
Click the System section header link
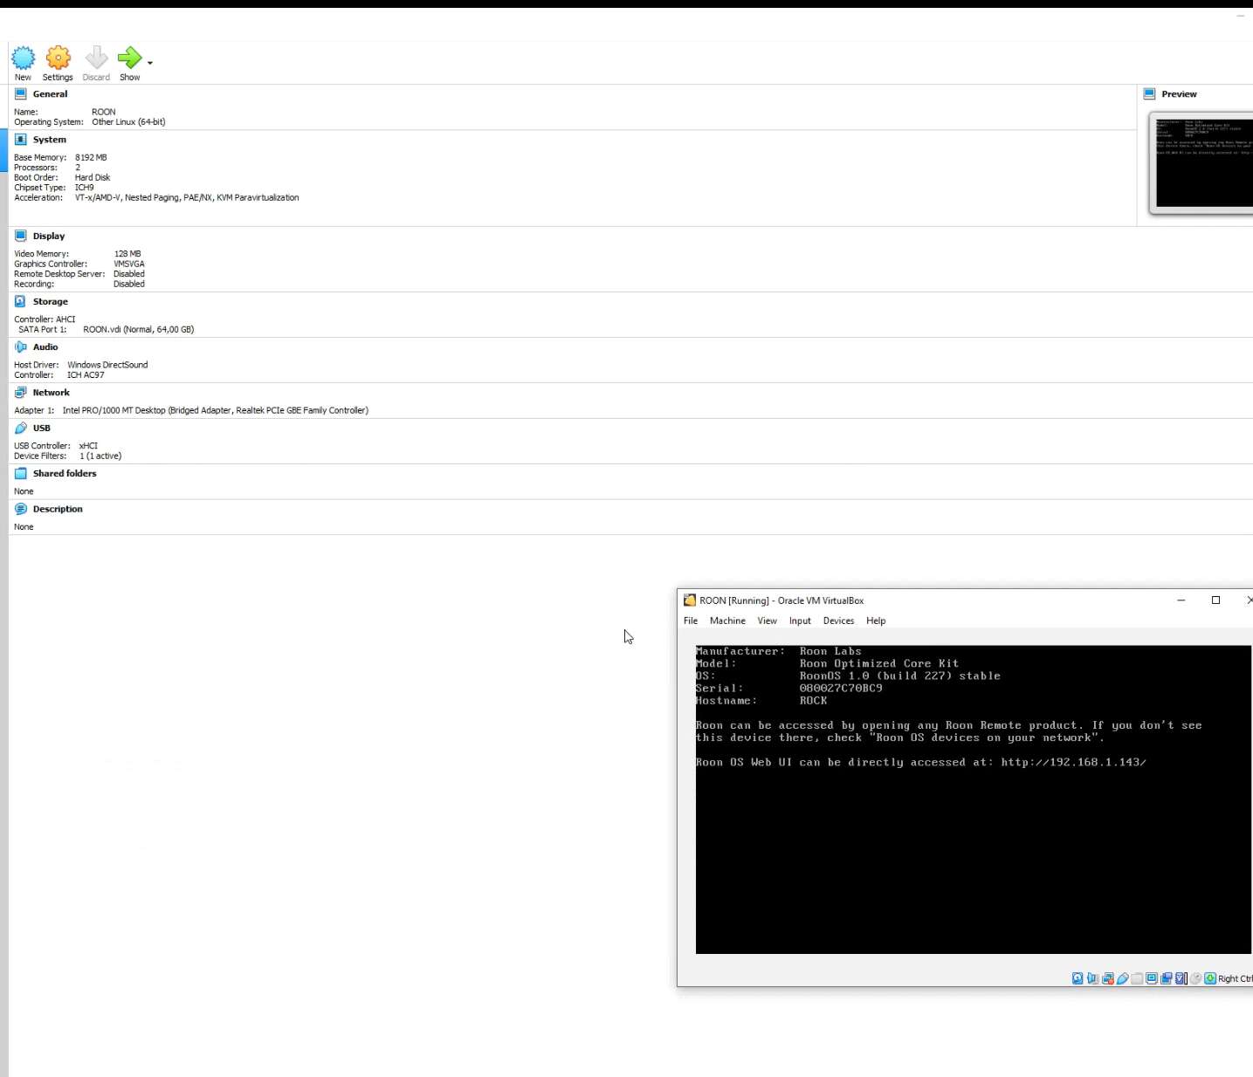[x=50, y=140]
